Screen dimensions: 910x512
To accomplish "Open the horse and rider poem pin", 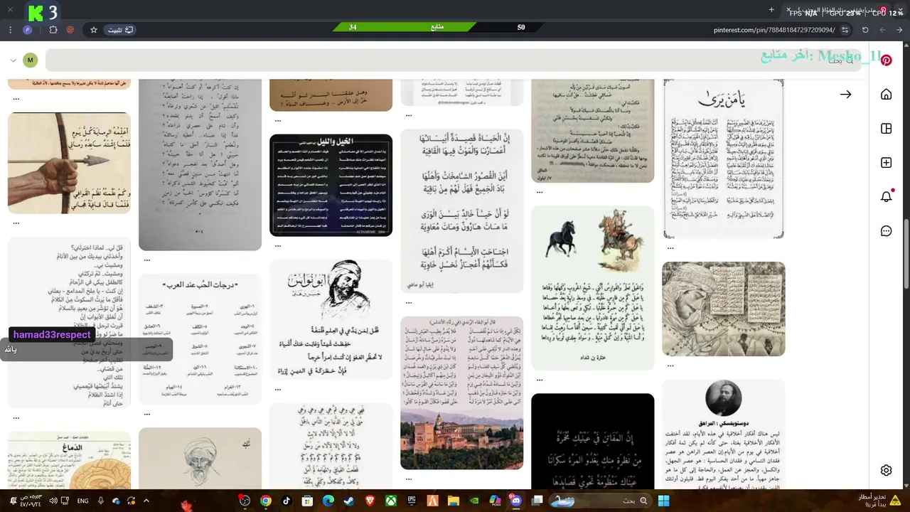I will coord(592,288).
